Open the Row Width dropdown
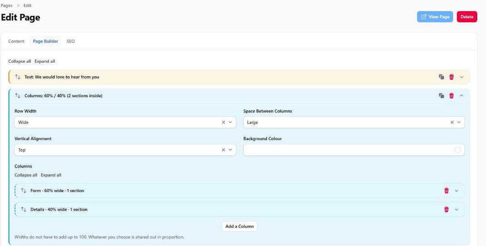 [230, 123]
